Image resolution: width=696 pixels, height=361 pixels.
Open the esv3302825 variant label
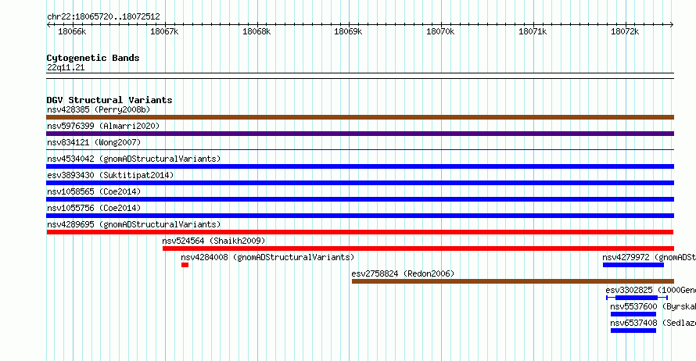[x=651, y=290]
